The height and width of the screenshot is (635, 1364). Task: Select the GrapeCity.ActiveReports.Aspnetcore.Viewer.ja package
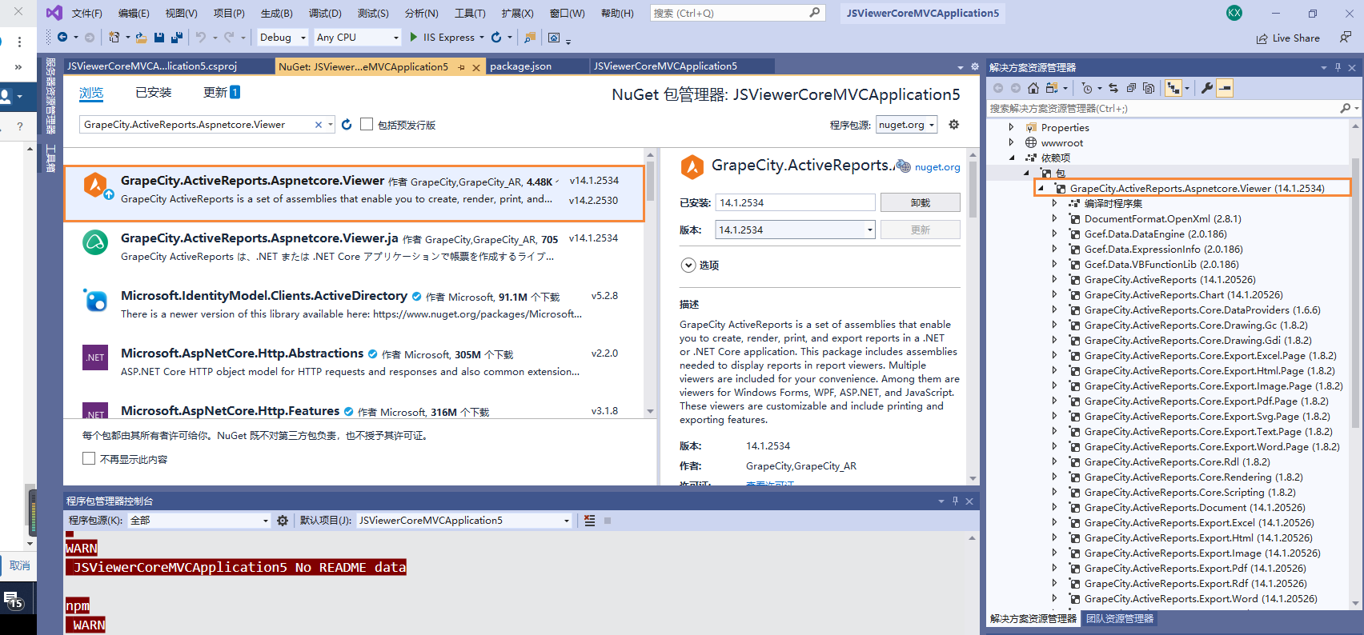click(354, 247)
